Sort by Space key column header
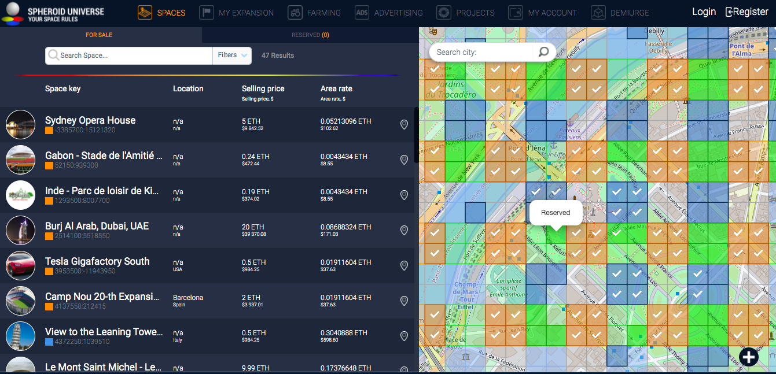Viewport: 776px width, 374px height. click(x=62, y=88)
